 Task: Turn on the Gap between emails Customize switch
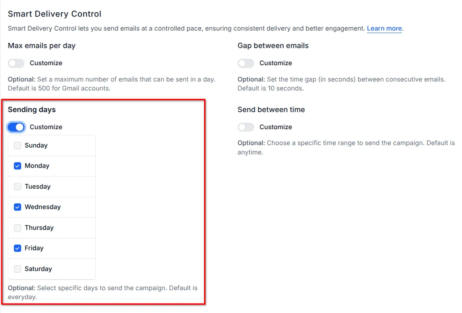(246, 63)
